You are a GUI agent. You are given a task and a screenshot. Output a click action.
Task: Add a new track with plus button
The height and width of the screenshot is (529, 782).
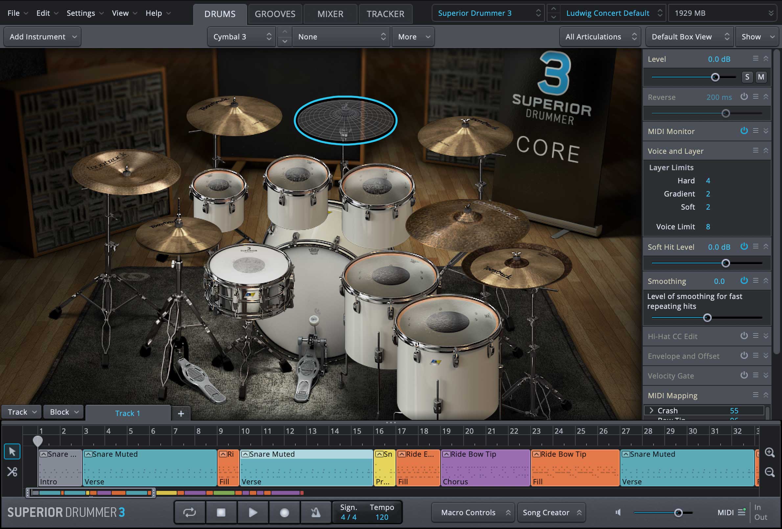(x=181, y=414)
